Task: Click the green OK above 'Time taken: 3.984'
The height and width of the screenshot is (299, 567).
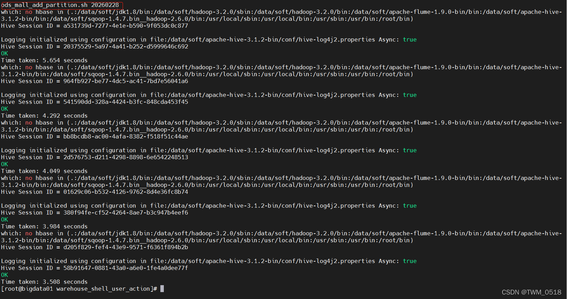Action: click(5, 220)
